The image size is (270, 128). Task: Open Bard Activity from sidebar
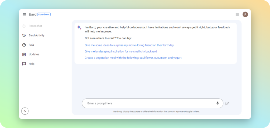click(37, 35)
